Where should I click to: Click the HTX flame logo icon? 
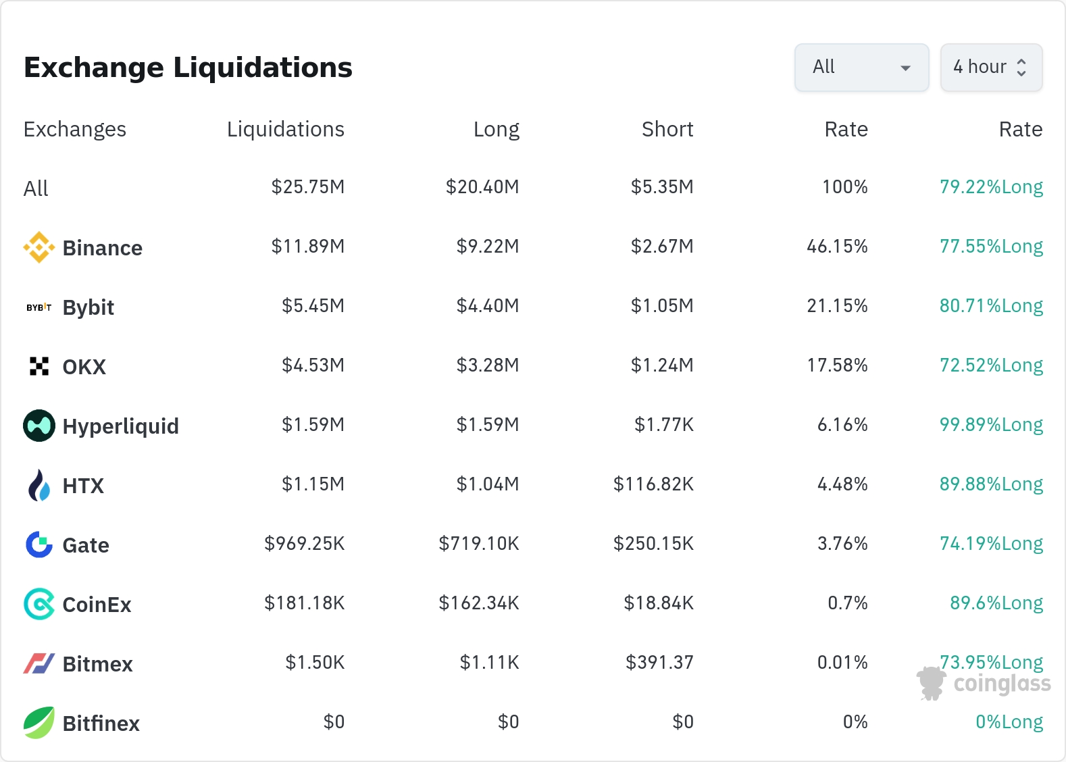pyautogui.click(x=39, y=485)
